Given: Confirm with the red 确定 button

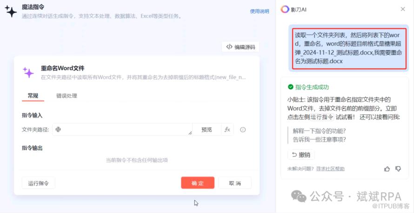Looking at the screenshot, I should click(x=198, y=183).
